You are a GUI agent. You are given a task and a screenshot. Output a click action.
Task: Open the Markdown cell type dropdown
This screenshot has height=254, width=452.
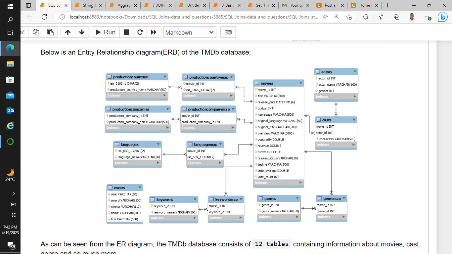(190, 32)
